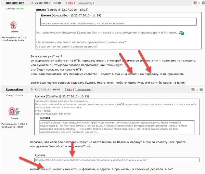Click line 'Вы в своем уме? нет?'
205x174 pixels.
tap(46, 57)
